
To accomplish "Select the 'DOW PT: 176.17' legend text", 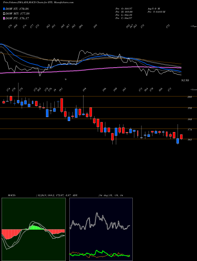I will [17, 18].
